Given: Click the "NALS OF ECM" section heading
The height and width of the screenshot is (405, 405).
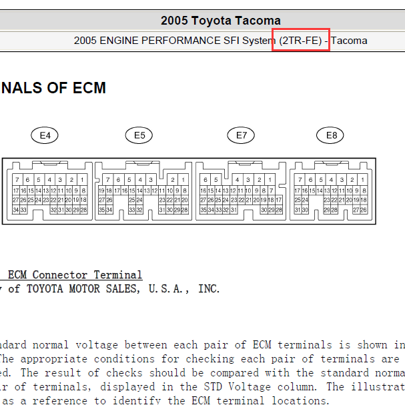Looking at the screenshot, I should [x=54, y=88].
